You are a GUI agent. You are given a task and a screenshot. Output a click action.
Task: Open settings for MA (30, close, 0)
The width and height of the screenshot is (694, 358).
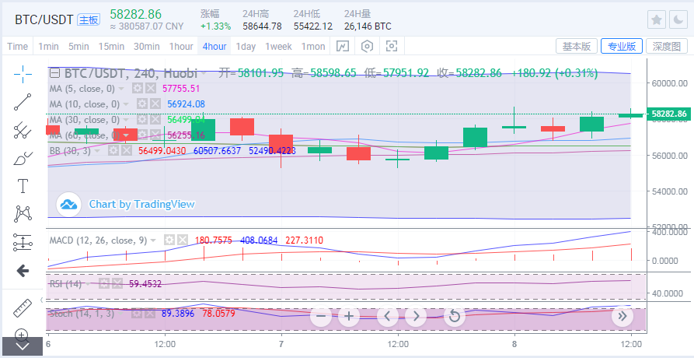tap(141, 120)
